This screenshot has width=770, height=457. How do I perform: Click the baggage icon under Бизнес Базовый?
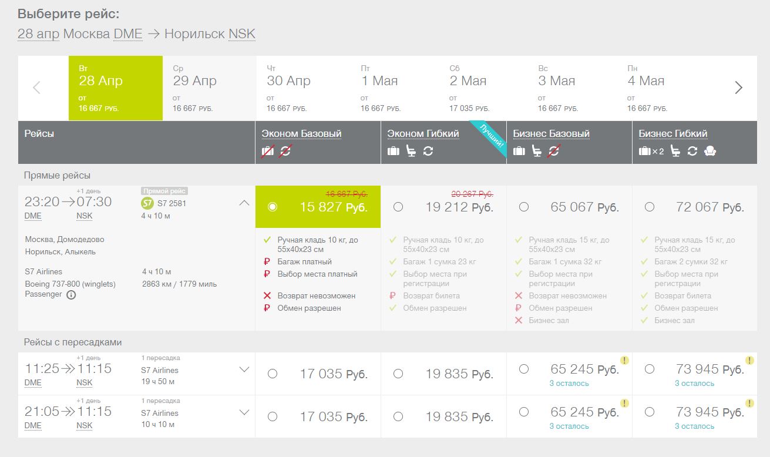click(519, 151)
